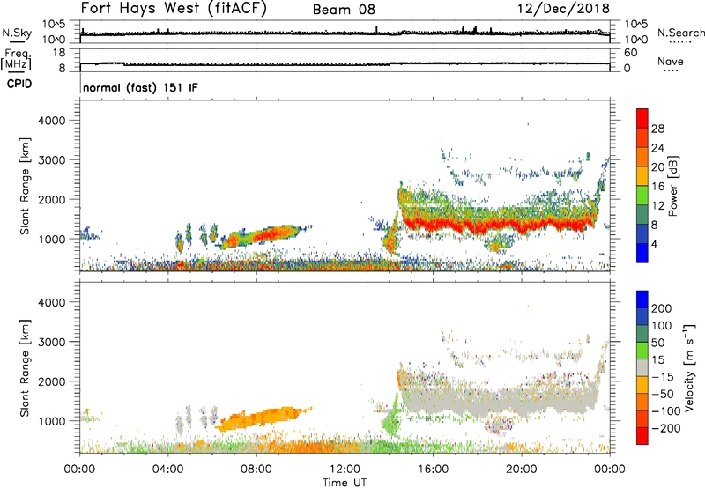Click "2000" on the velocity panel range axis
The width and height of the screenshot is (705, 488).
(52, 381)
